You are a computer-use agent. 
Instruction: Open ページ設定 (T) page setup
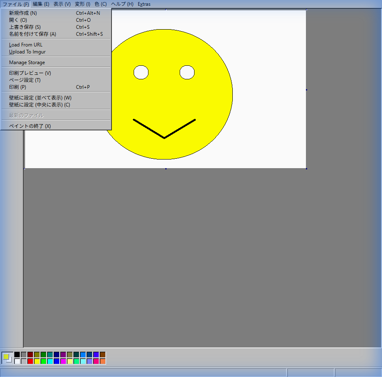point(25,80)
